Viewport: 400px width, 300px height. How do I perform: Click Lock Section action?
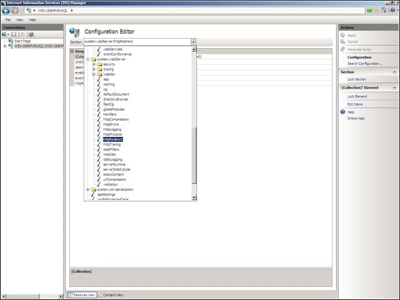click(x=356, y=79)
